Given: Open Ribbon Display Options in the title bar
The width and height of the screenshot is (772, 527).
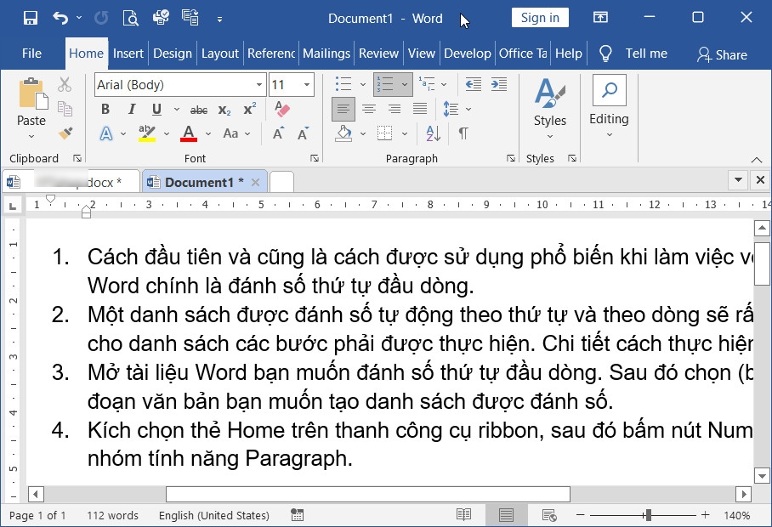Looking at the screenshot, I should pyautogui.click(x=600, y=18).
